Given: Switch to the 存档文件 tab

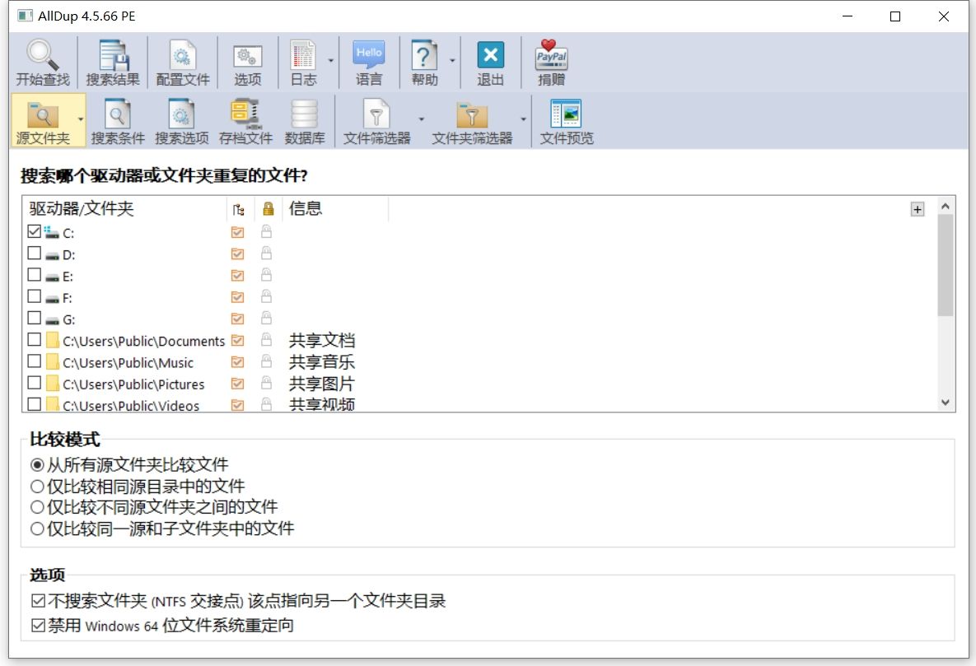Looking at the screenshot, I should (x=246, y=121).
